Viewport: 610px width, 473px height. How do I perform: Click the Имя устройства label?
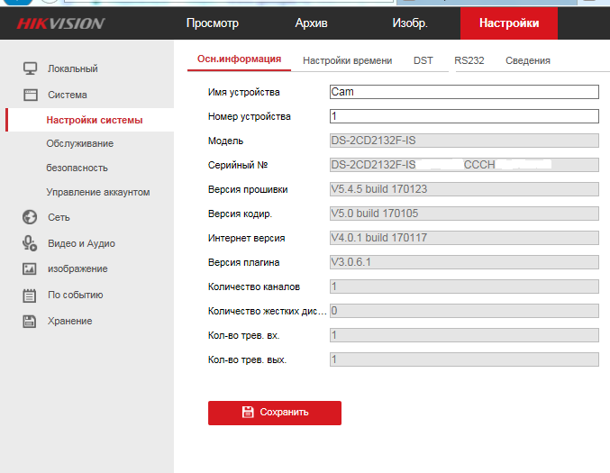pos(244,92)
